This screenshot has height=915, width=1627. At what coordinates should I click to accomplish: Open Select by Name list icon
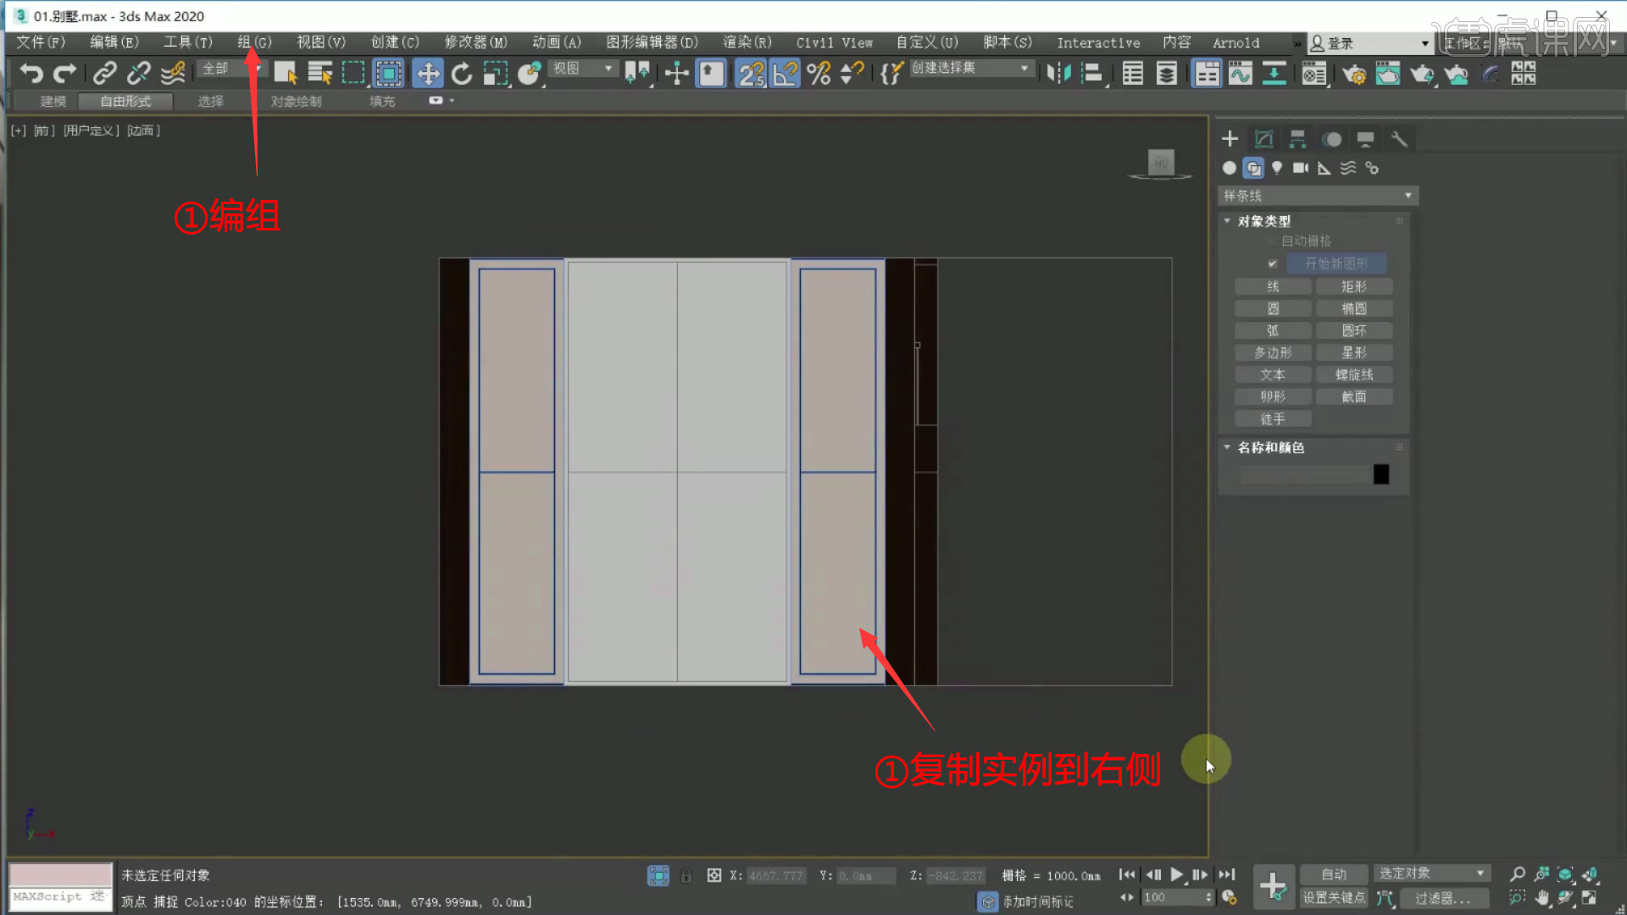[319, 74]
